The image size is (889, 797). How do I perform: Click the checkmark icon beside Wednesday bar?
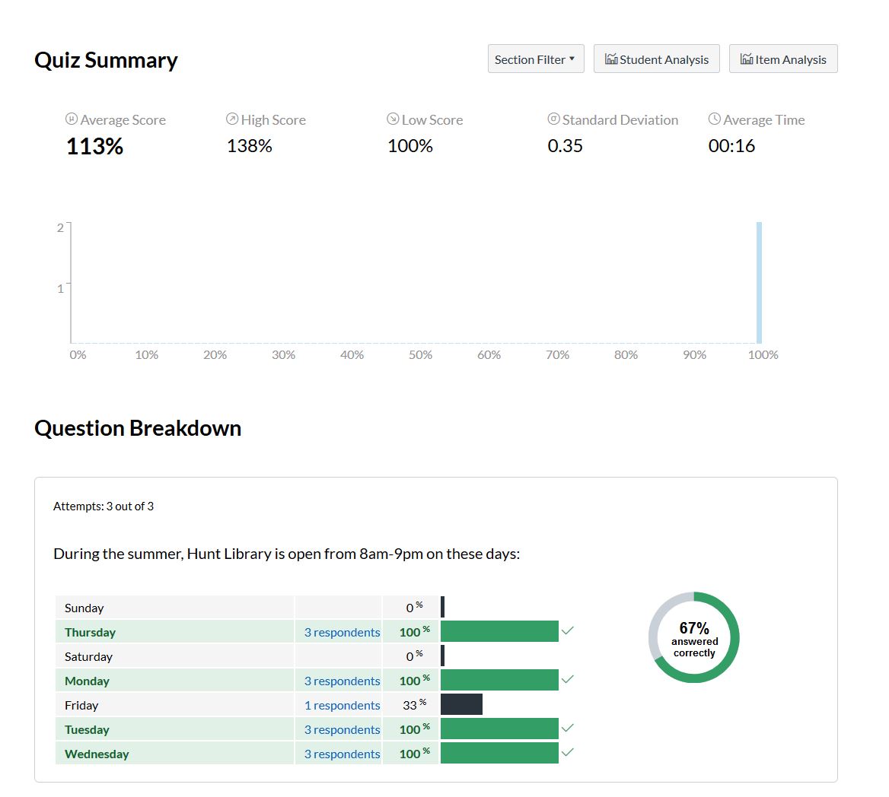click(x=568, y=752)
